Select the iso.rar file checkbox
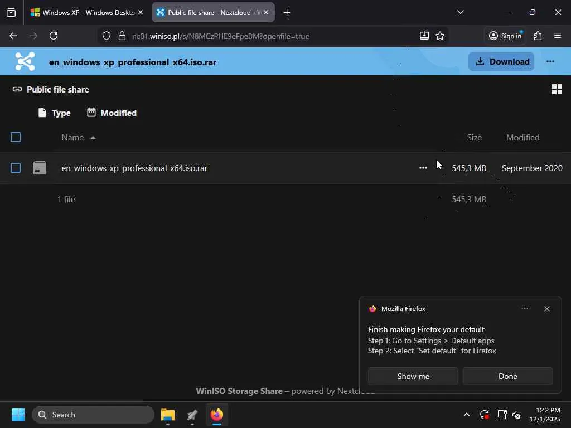571x428 pixels. pos(16,168)
